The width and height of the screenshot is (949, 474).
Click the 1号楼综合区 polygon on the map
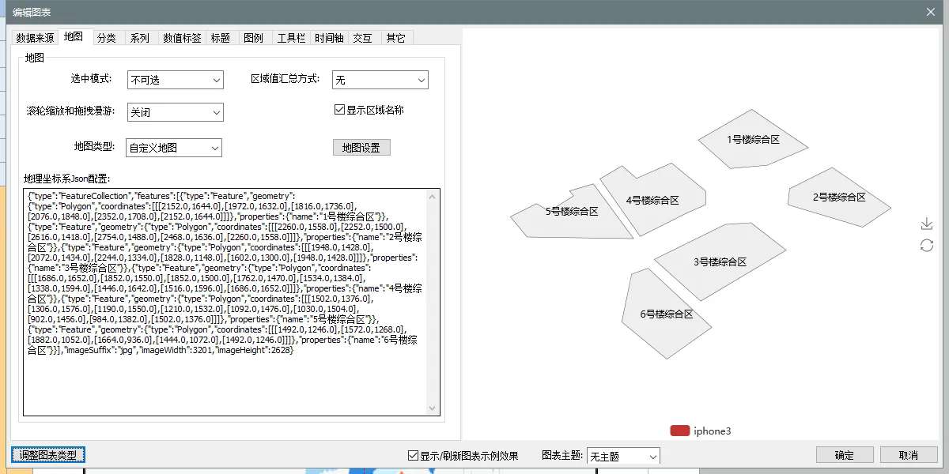(x=752, y=140)
